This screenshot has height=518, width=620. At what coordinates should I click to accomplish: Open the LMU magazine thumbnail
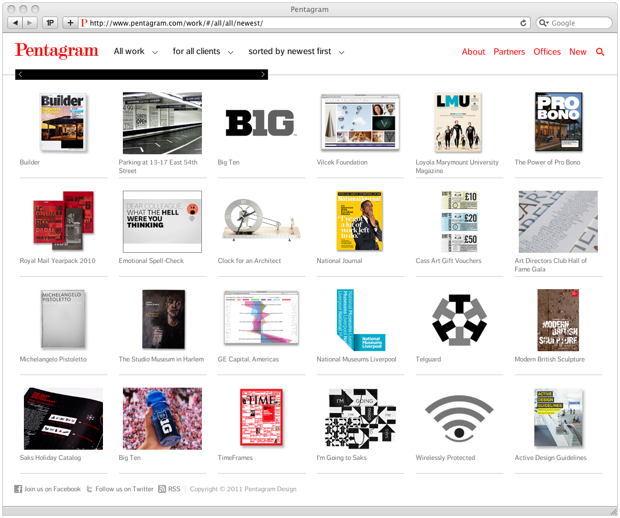pos(458,122)
